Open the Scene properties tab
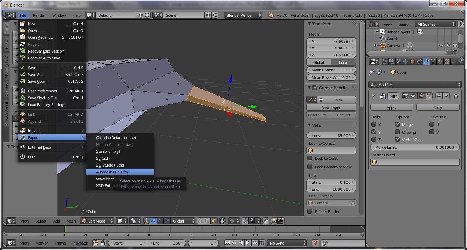The height and width of the screenshot is (250, 467). (x=399, y=61)
